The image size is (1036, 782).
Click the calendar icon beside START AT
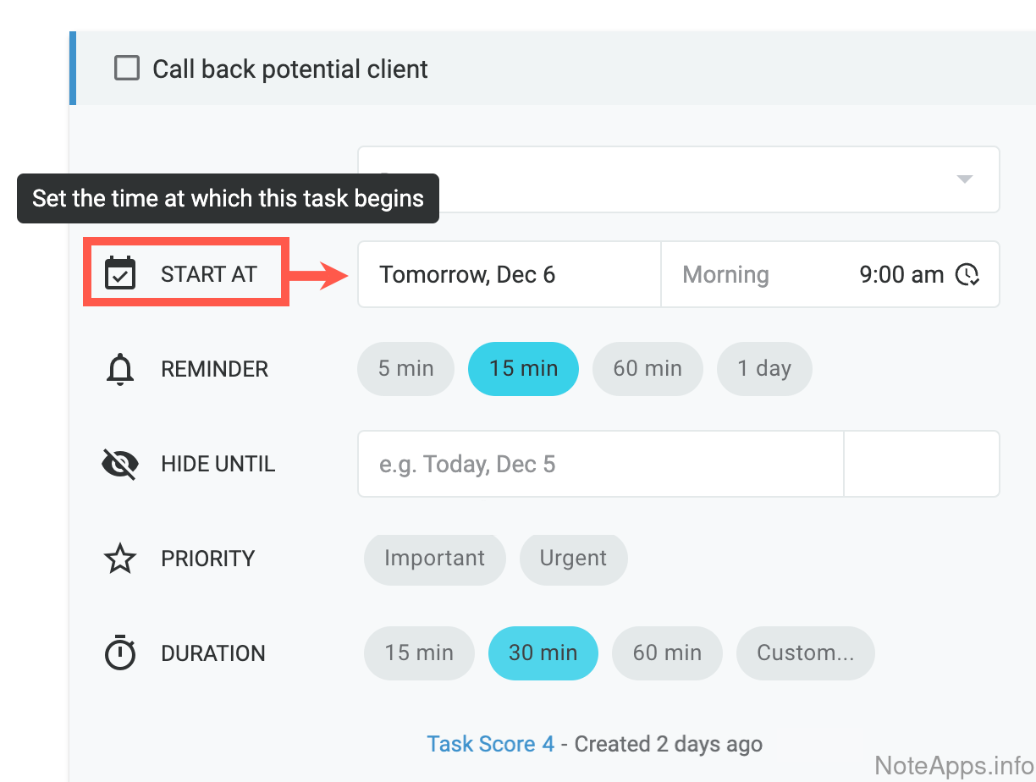[120, 273]
